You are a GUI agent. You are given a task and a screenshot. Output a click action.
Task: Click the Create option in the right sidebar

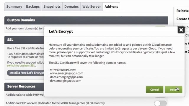pos(183,19)
